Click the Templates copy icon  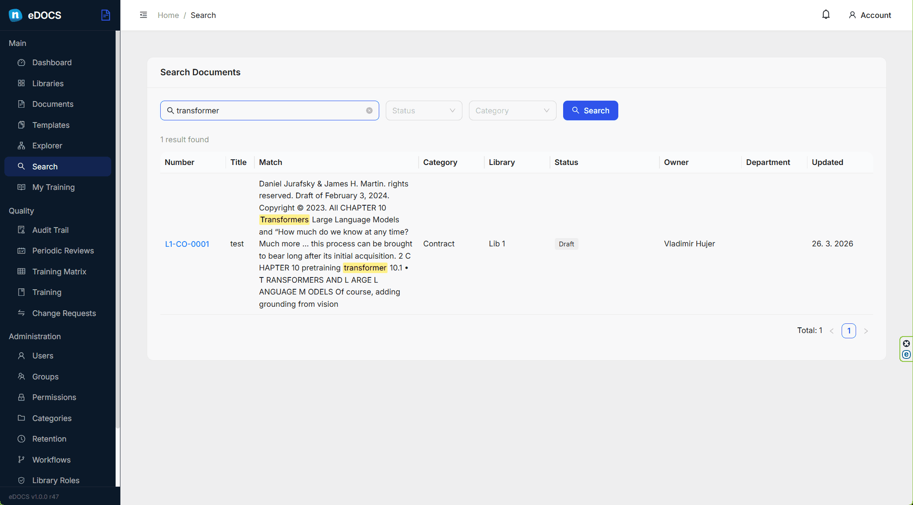coord(21,125)
